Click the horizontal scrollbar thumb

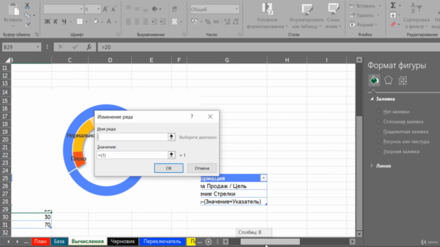pos(270,242)
